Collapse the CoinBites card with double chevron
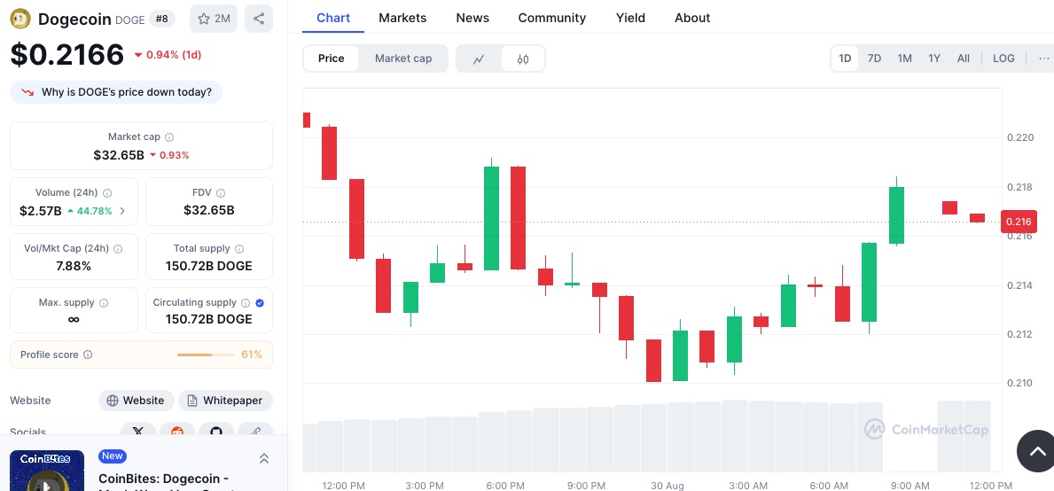The image size is (1054, 491). coord(264,459)
